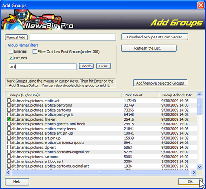This screenshot has height=189, width=206.
Task: Check alt.binaries.pictures.erotic.art group checkbox
Action: point(9,100)
